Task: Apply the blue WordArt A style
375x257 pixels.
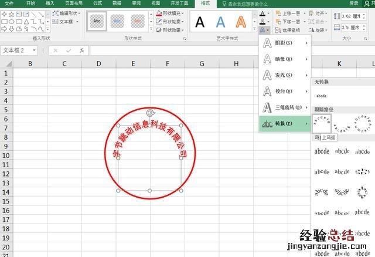Action: pyautogui.click(x=220, y=22)
